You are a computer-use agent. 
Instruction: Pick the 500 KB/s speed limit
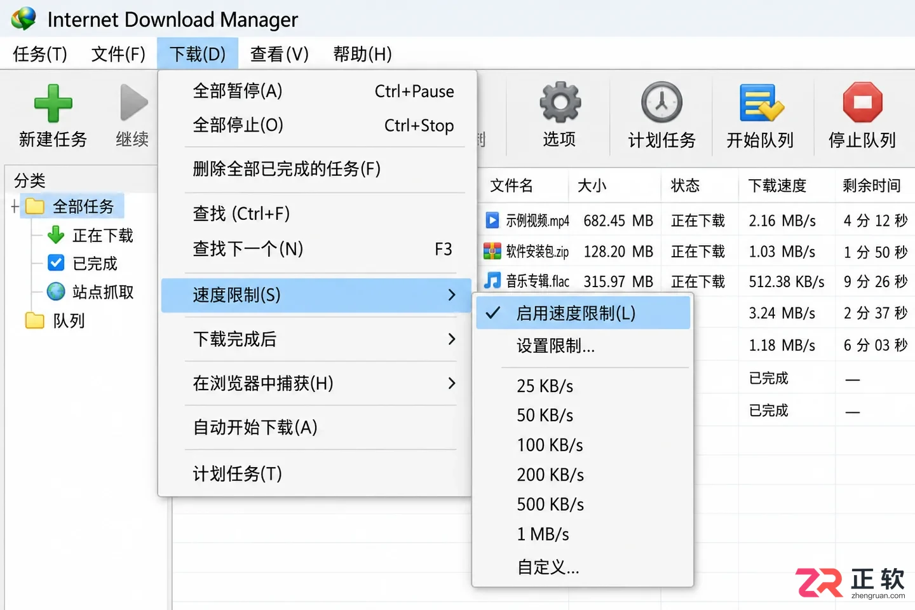tap(583, 504)
